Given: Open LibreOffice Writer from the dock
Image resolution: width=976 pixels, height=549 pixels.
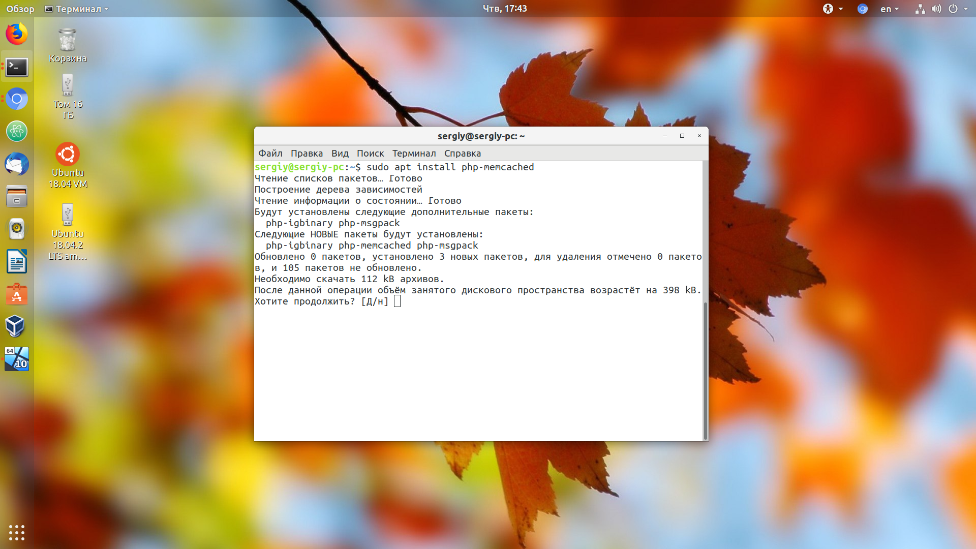Looking at the screenshot, I should (x=17, y=262).
